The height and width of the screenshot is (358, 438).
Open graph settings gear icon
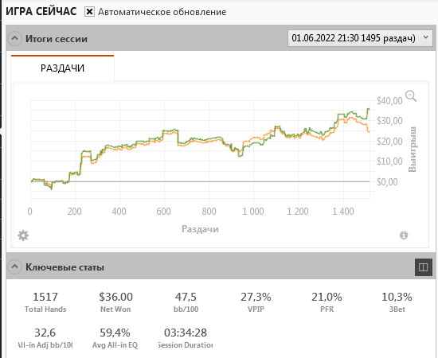[23, 235]
